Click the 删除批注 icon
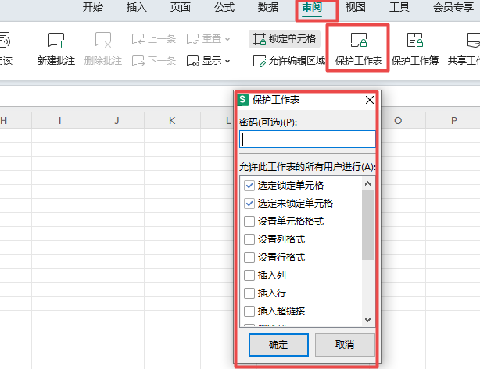 (103, 40)
